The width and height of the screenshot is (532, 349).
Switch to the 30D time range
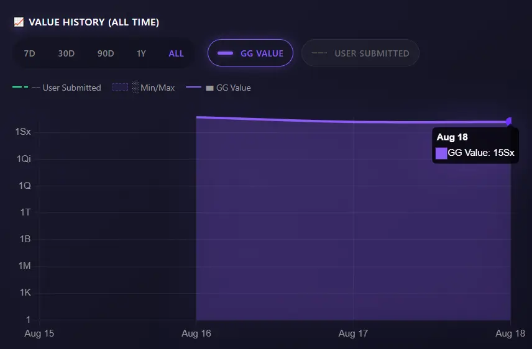click(x=66, y=53)
